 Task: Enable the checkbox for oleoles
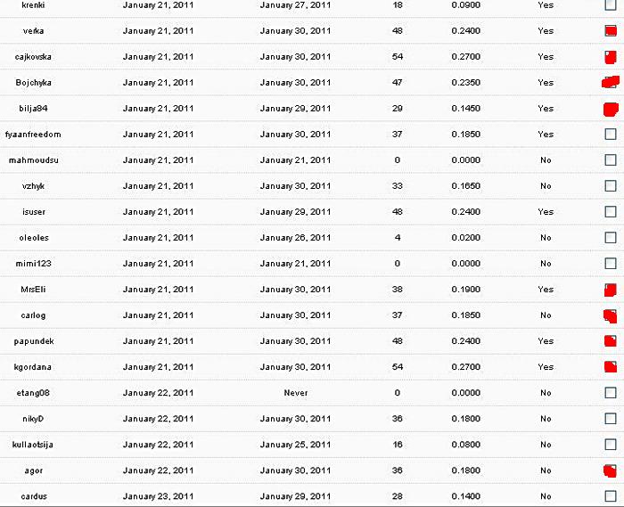610,237
